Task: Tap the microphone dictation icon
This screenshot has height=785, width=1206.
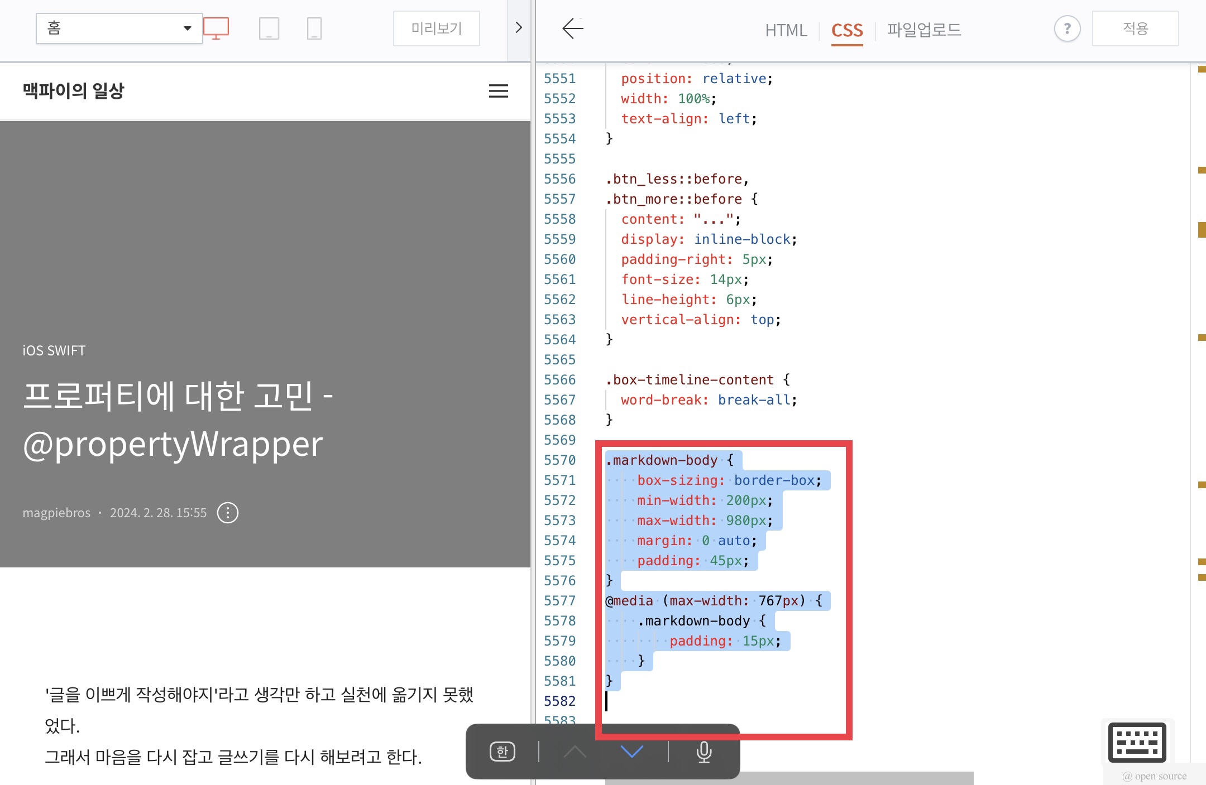Action: click(704, 752)
